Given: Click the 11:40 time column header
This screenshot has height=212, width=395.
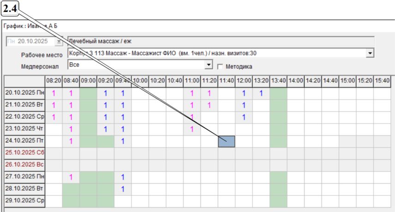Looking at the screenshot, I should (227, 81).
